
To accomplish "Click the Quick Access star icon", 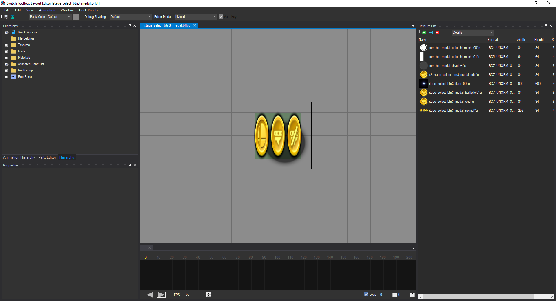I will [14, 32].
